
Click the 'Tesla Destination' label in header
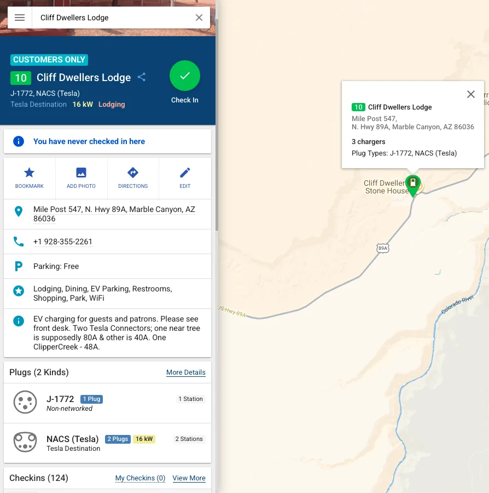(39, 105)
